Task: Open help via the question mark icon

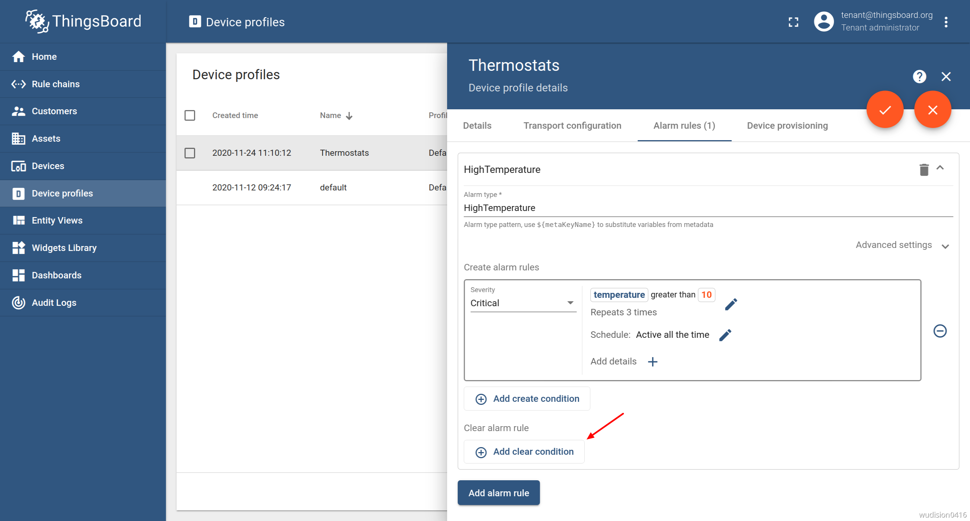Action: [919, 77]
